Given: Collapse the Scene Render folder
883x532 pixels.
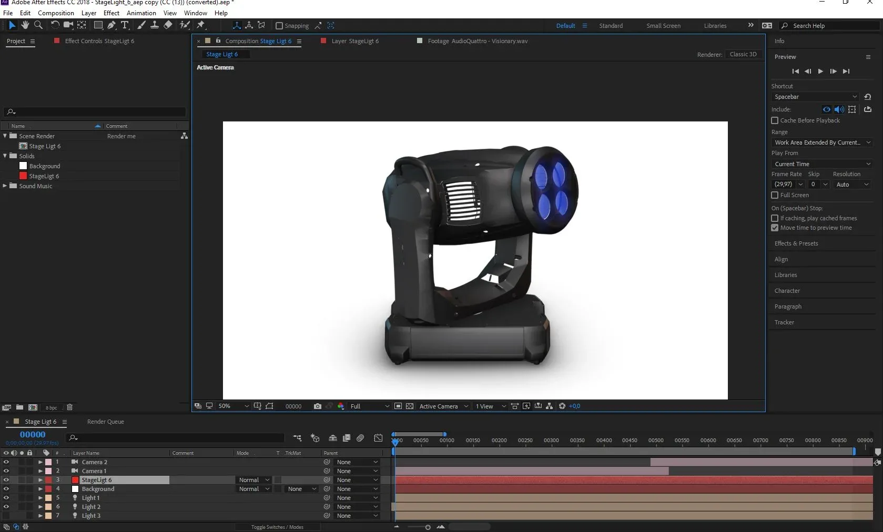Looking at the screenshot, I should pos(5,136).
